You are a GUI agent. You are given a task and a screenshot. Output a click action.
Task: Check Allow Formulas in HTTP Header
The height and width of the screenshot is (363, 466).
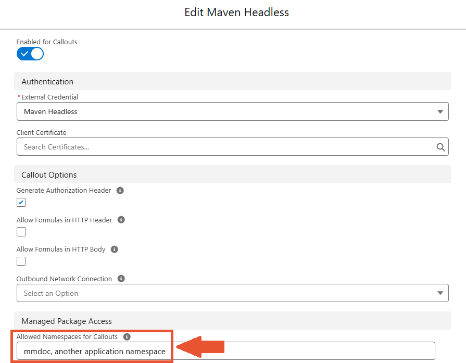click(x=21, y=232)
